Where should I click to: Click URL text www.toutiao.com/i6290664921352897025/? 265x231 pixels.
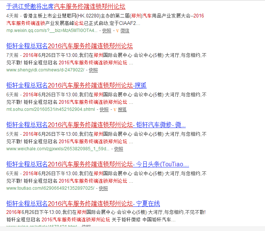pyautogui.click(x=50, y=188)
